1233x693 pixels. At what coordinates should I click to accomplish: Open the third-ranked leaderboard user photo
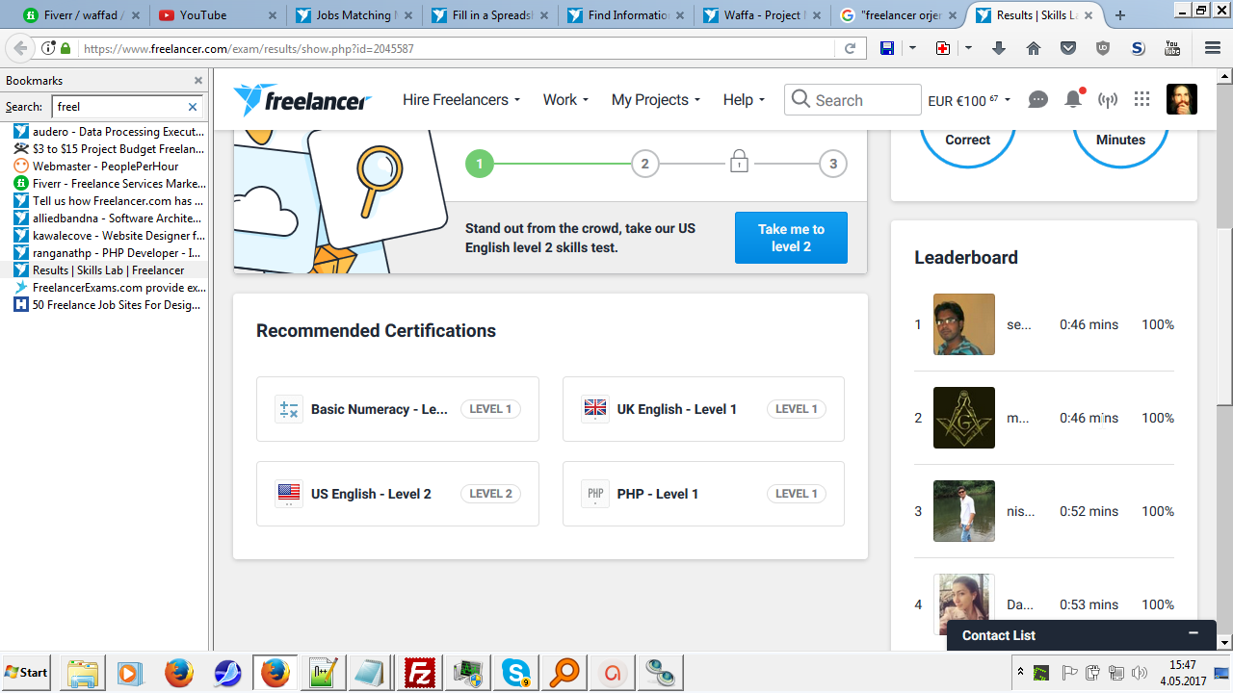[964, 511]
